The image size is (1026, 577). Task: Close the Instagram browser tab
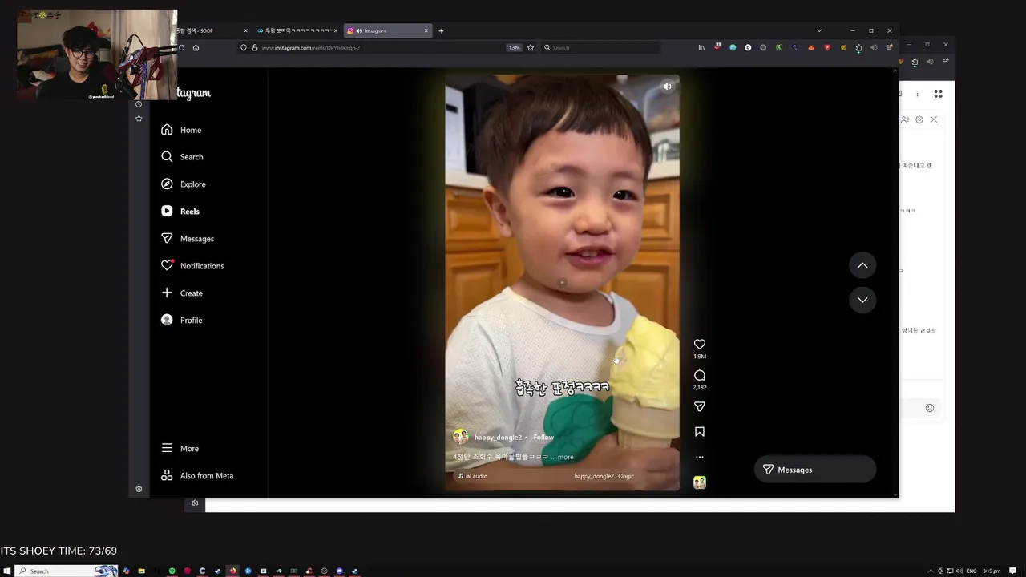(426, 30)
